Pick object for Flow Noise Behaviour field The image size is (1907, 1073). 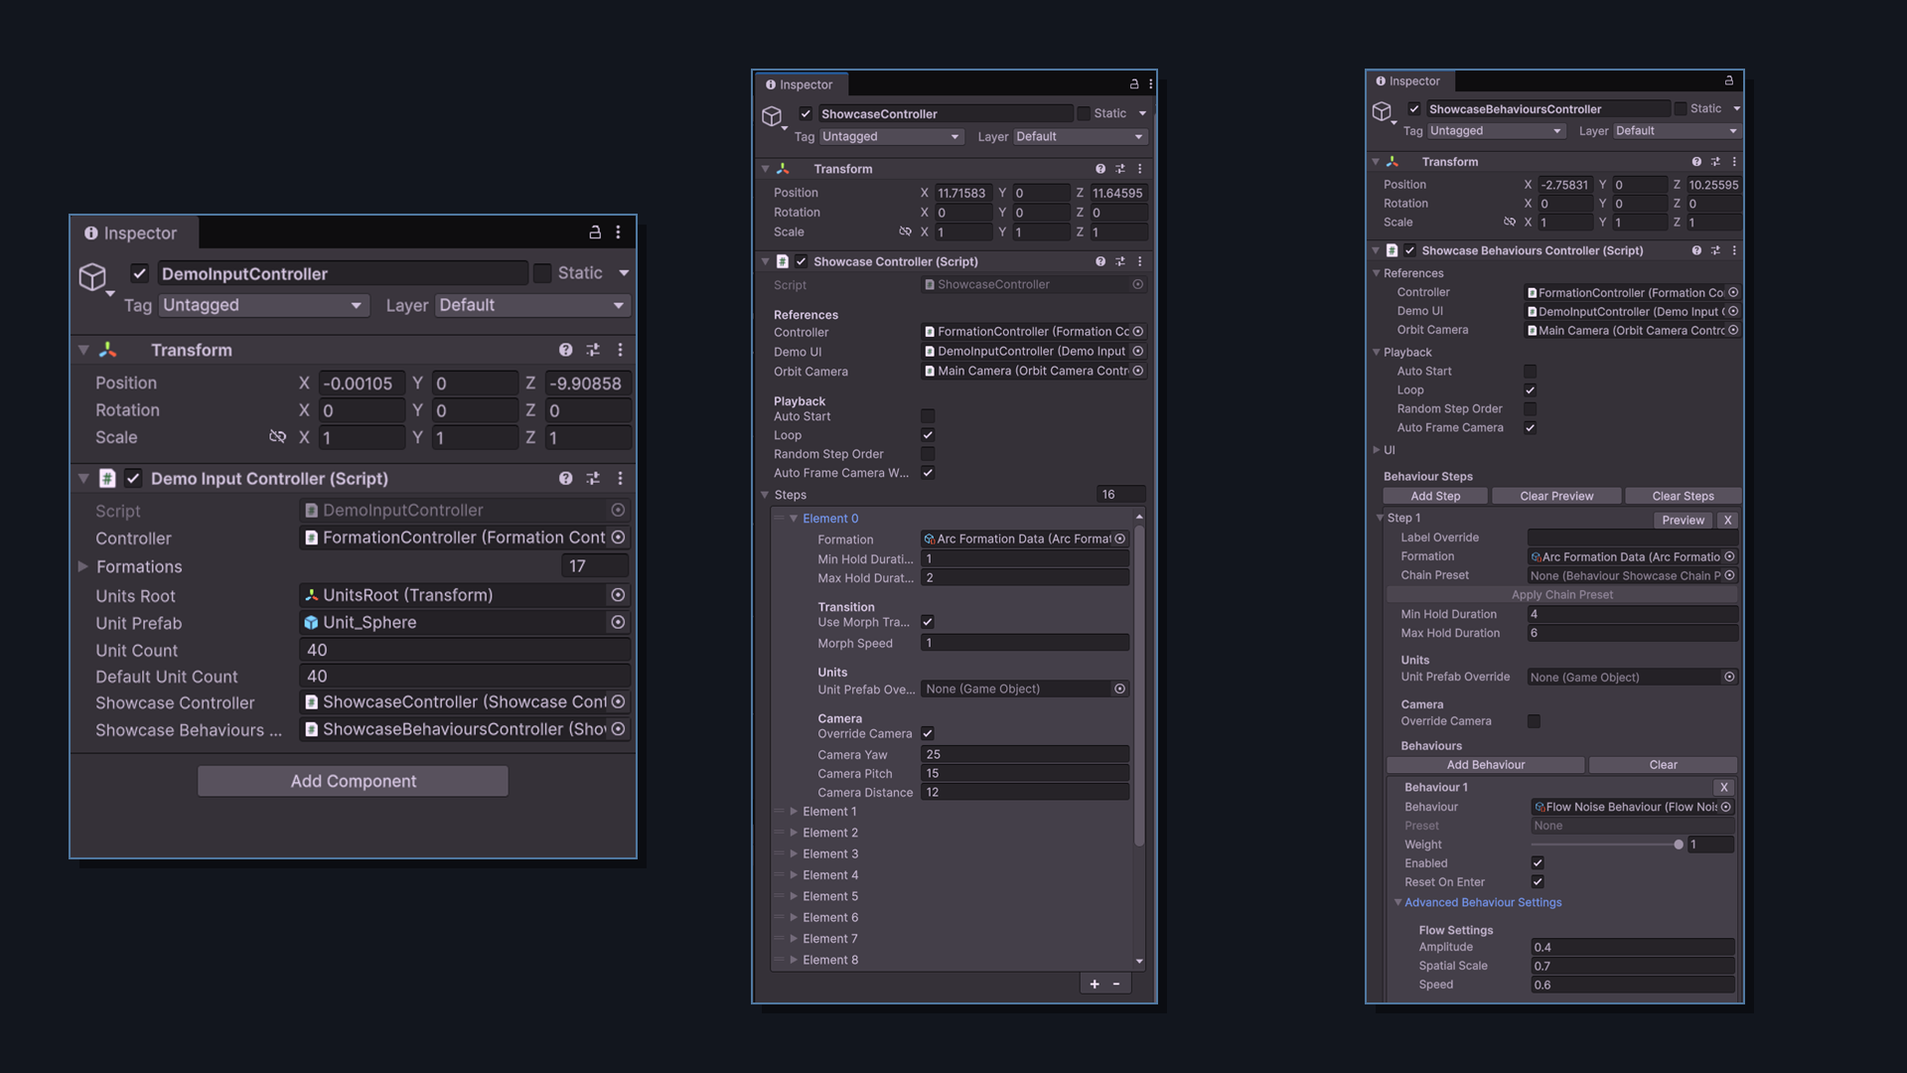(x=1726, y=807)
